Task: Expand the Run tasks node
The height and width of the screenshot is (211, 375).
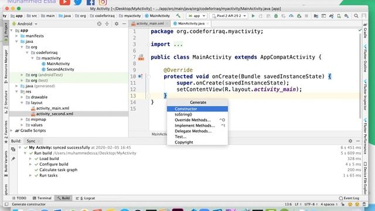Action: [30, 175]
